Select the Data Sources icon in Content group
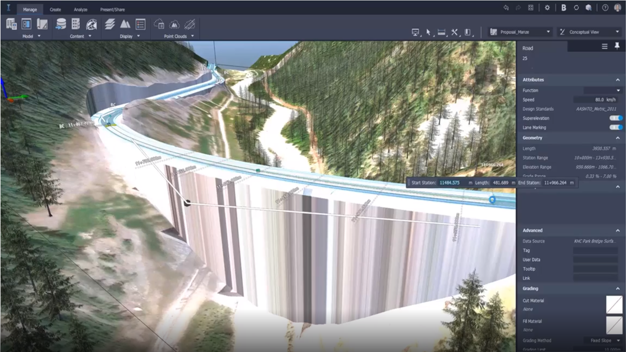The image size is (626, 352). 61,24
